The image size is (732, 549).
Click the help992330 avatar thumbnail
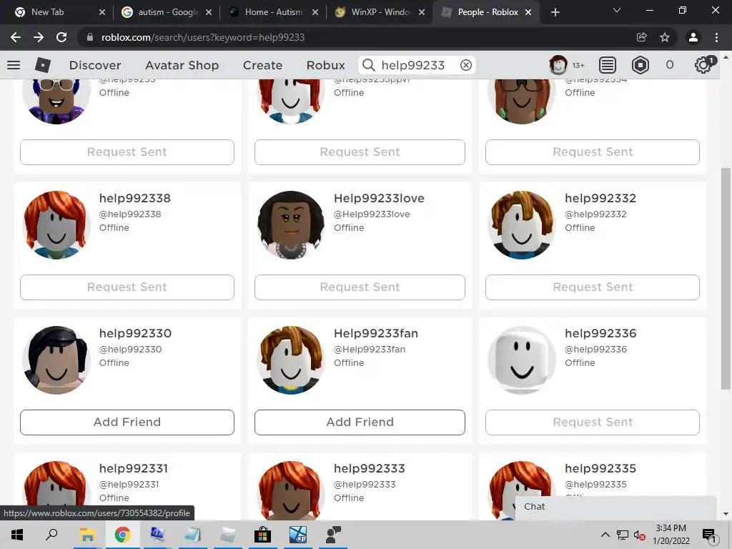[56, 360]
